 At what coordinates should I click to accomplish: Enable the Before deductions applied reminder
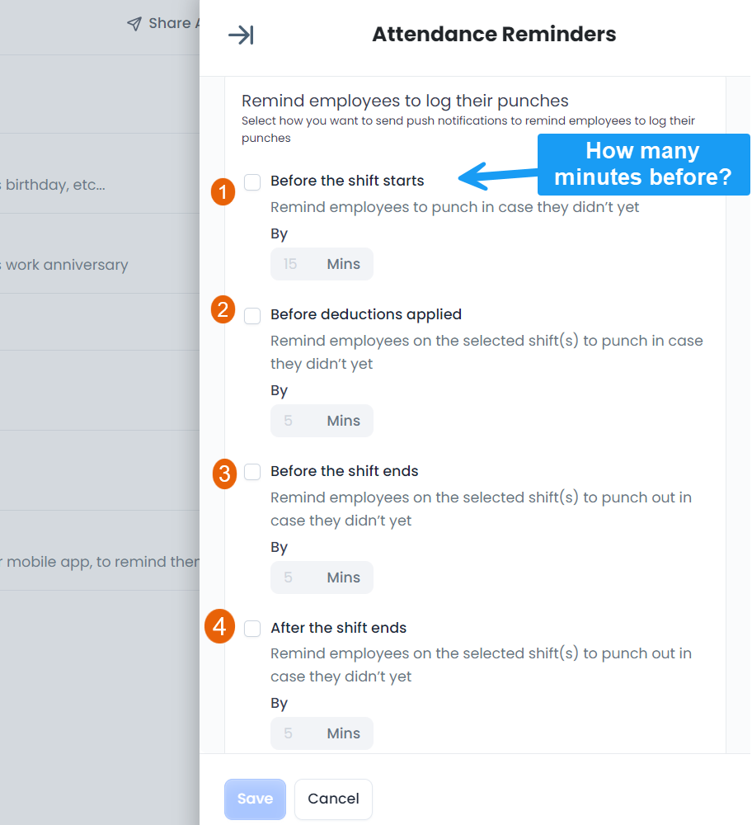point(252,315)
